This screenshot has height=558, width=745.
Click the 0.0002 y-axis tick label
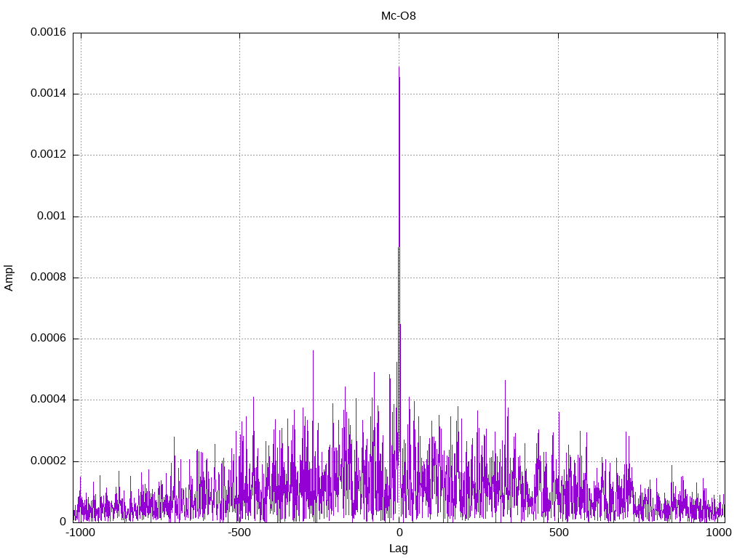pyautogui.click(x=48, y=461)
